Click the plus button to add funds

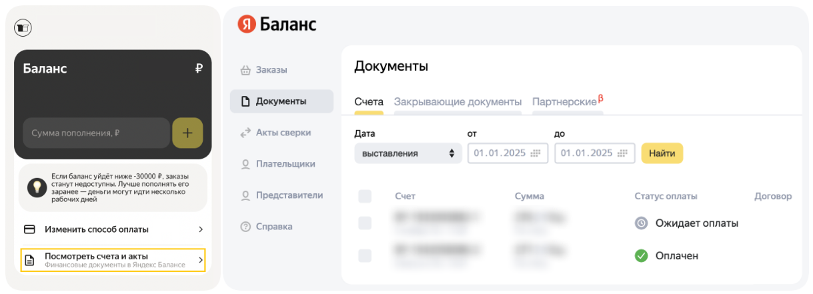(x=187, y=133)
